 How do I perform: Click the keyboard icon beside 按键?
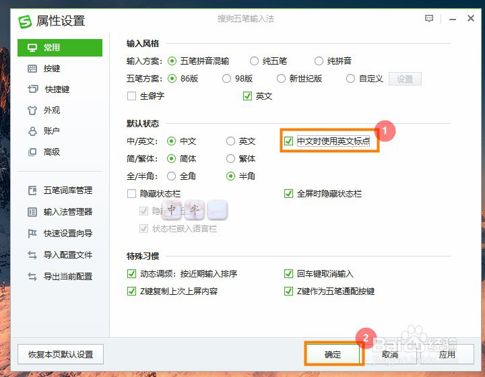[x=32, y=69]
